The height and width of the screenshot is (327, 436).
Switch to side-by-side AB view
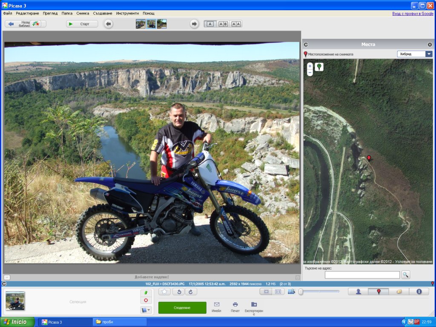tap(223, 24)
